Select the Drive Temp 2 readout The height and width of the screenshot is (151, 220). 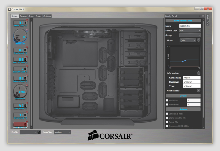(20, 115)
